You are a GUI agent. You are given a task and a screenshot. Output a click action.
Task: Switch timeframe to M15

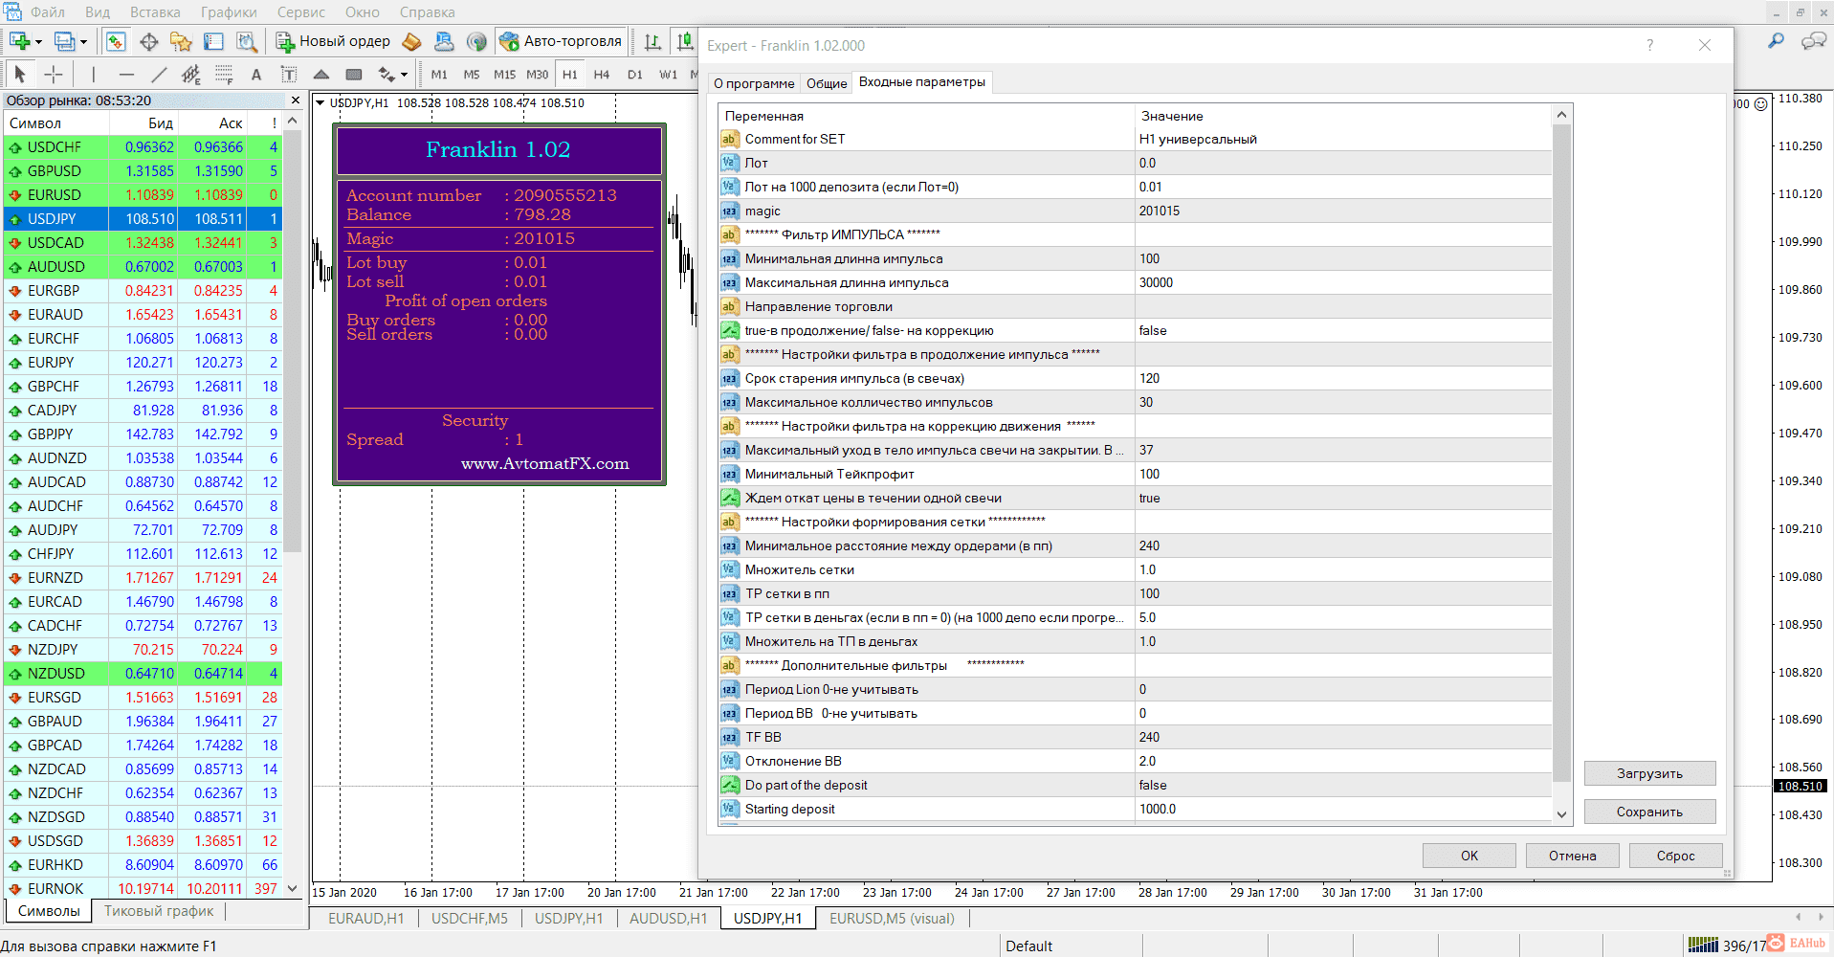coord(504,75)
